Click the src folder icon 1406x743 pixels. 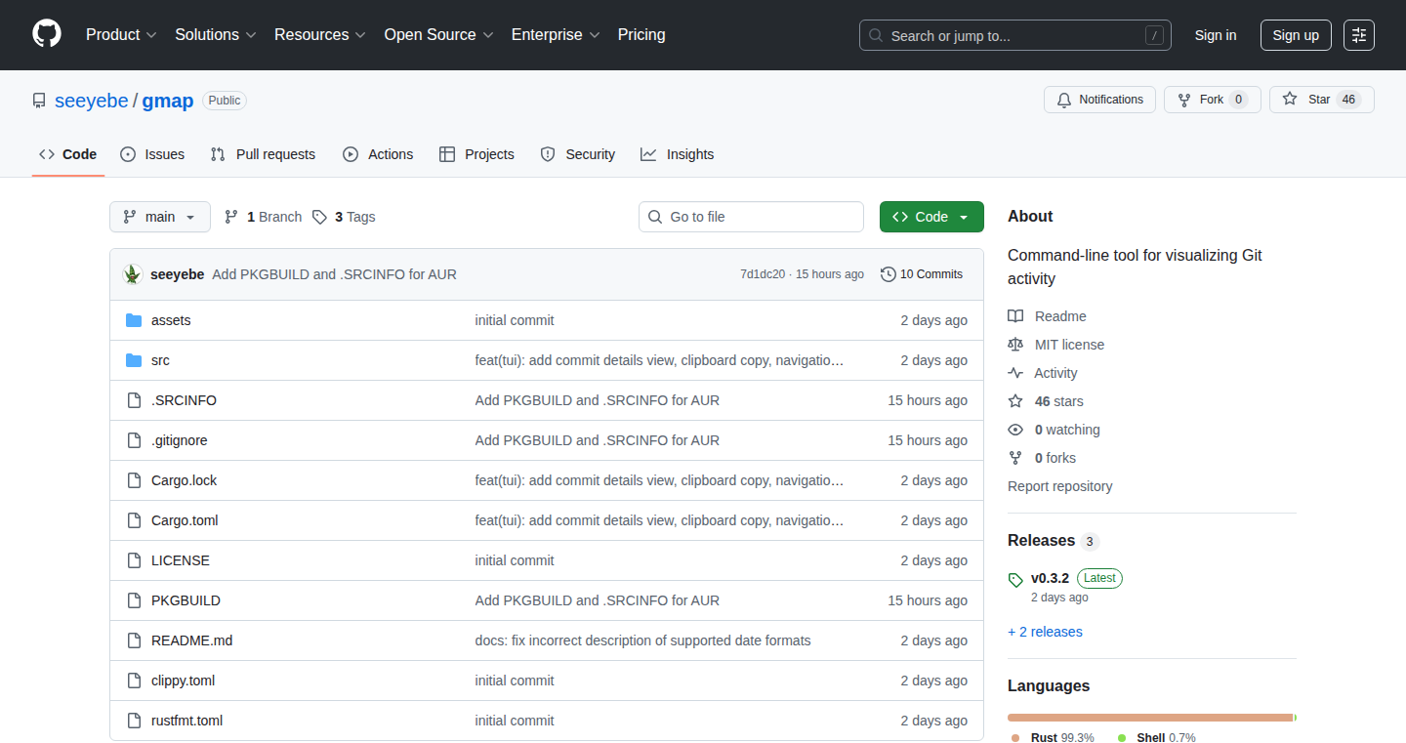(134, 360)
